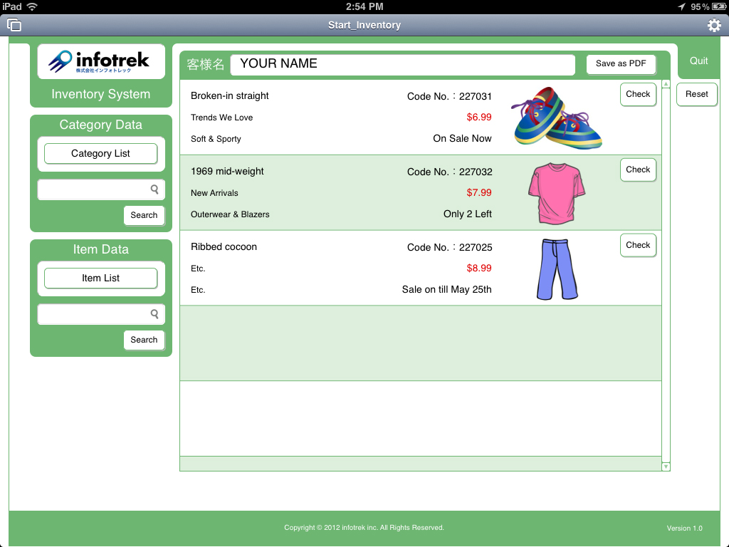Screen dimensions: 729x547
Task: Tap the pink t-shirt product image
Action: click(x=557, y=193)
